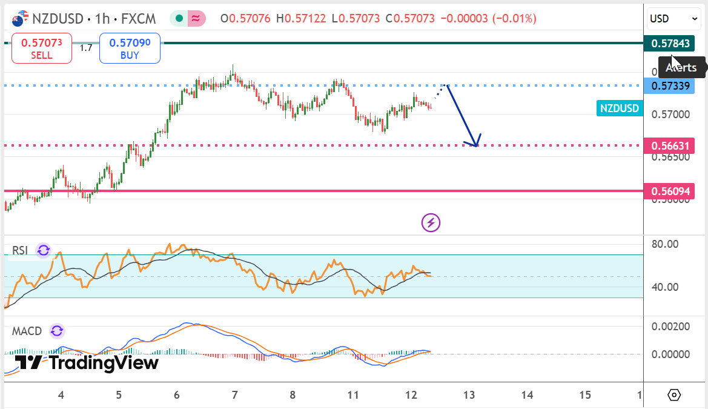Click the TradingView logo link
Viewport: 708px width, 409px height.
pos(86,362)
